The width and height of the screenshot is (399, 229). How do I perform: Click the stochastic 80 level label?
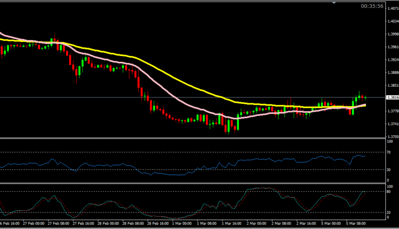[388, 191]
